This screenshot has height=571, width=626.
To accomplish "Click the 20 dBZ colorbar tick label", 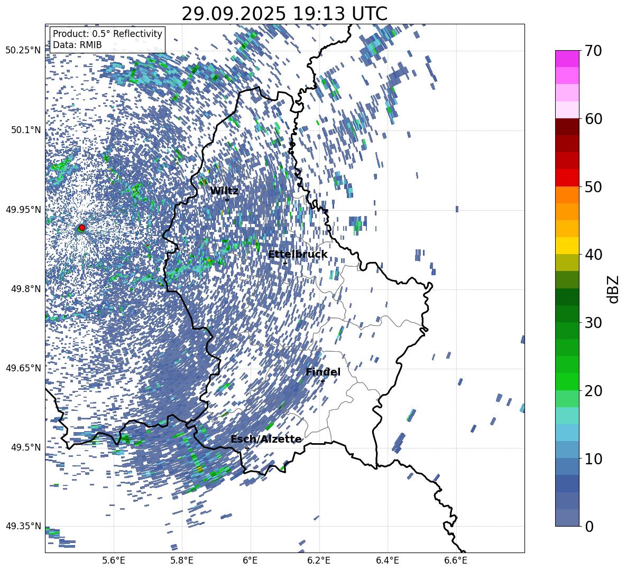I will pos(593,390).
